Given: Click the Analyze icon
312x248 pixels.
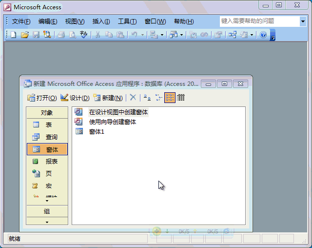Looking at the screenshot, I should coord(174,35).
